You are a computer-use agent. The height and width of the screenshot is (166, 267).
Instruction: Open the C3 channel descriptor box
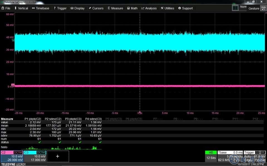coord(35,156)
